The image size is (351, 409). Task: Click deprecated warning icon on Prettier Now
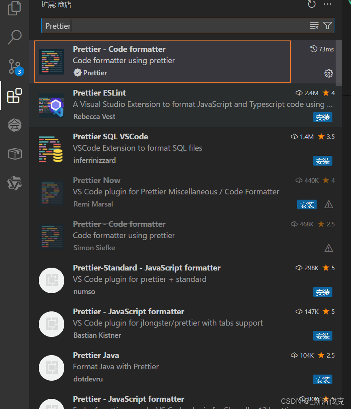tap(329, 204)
